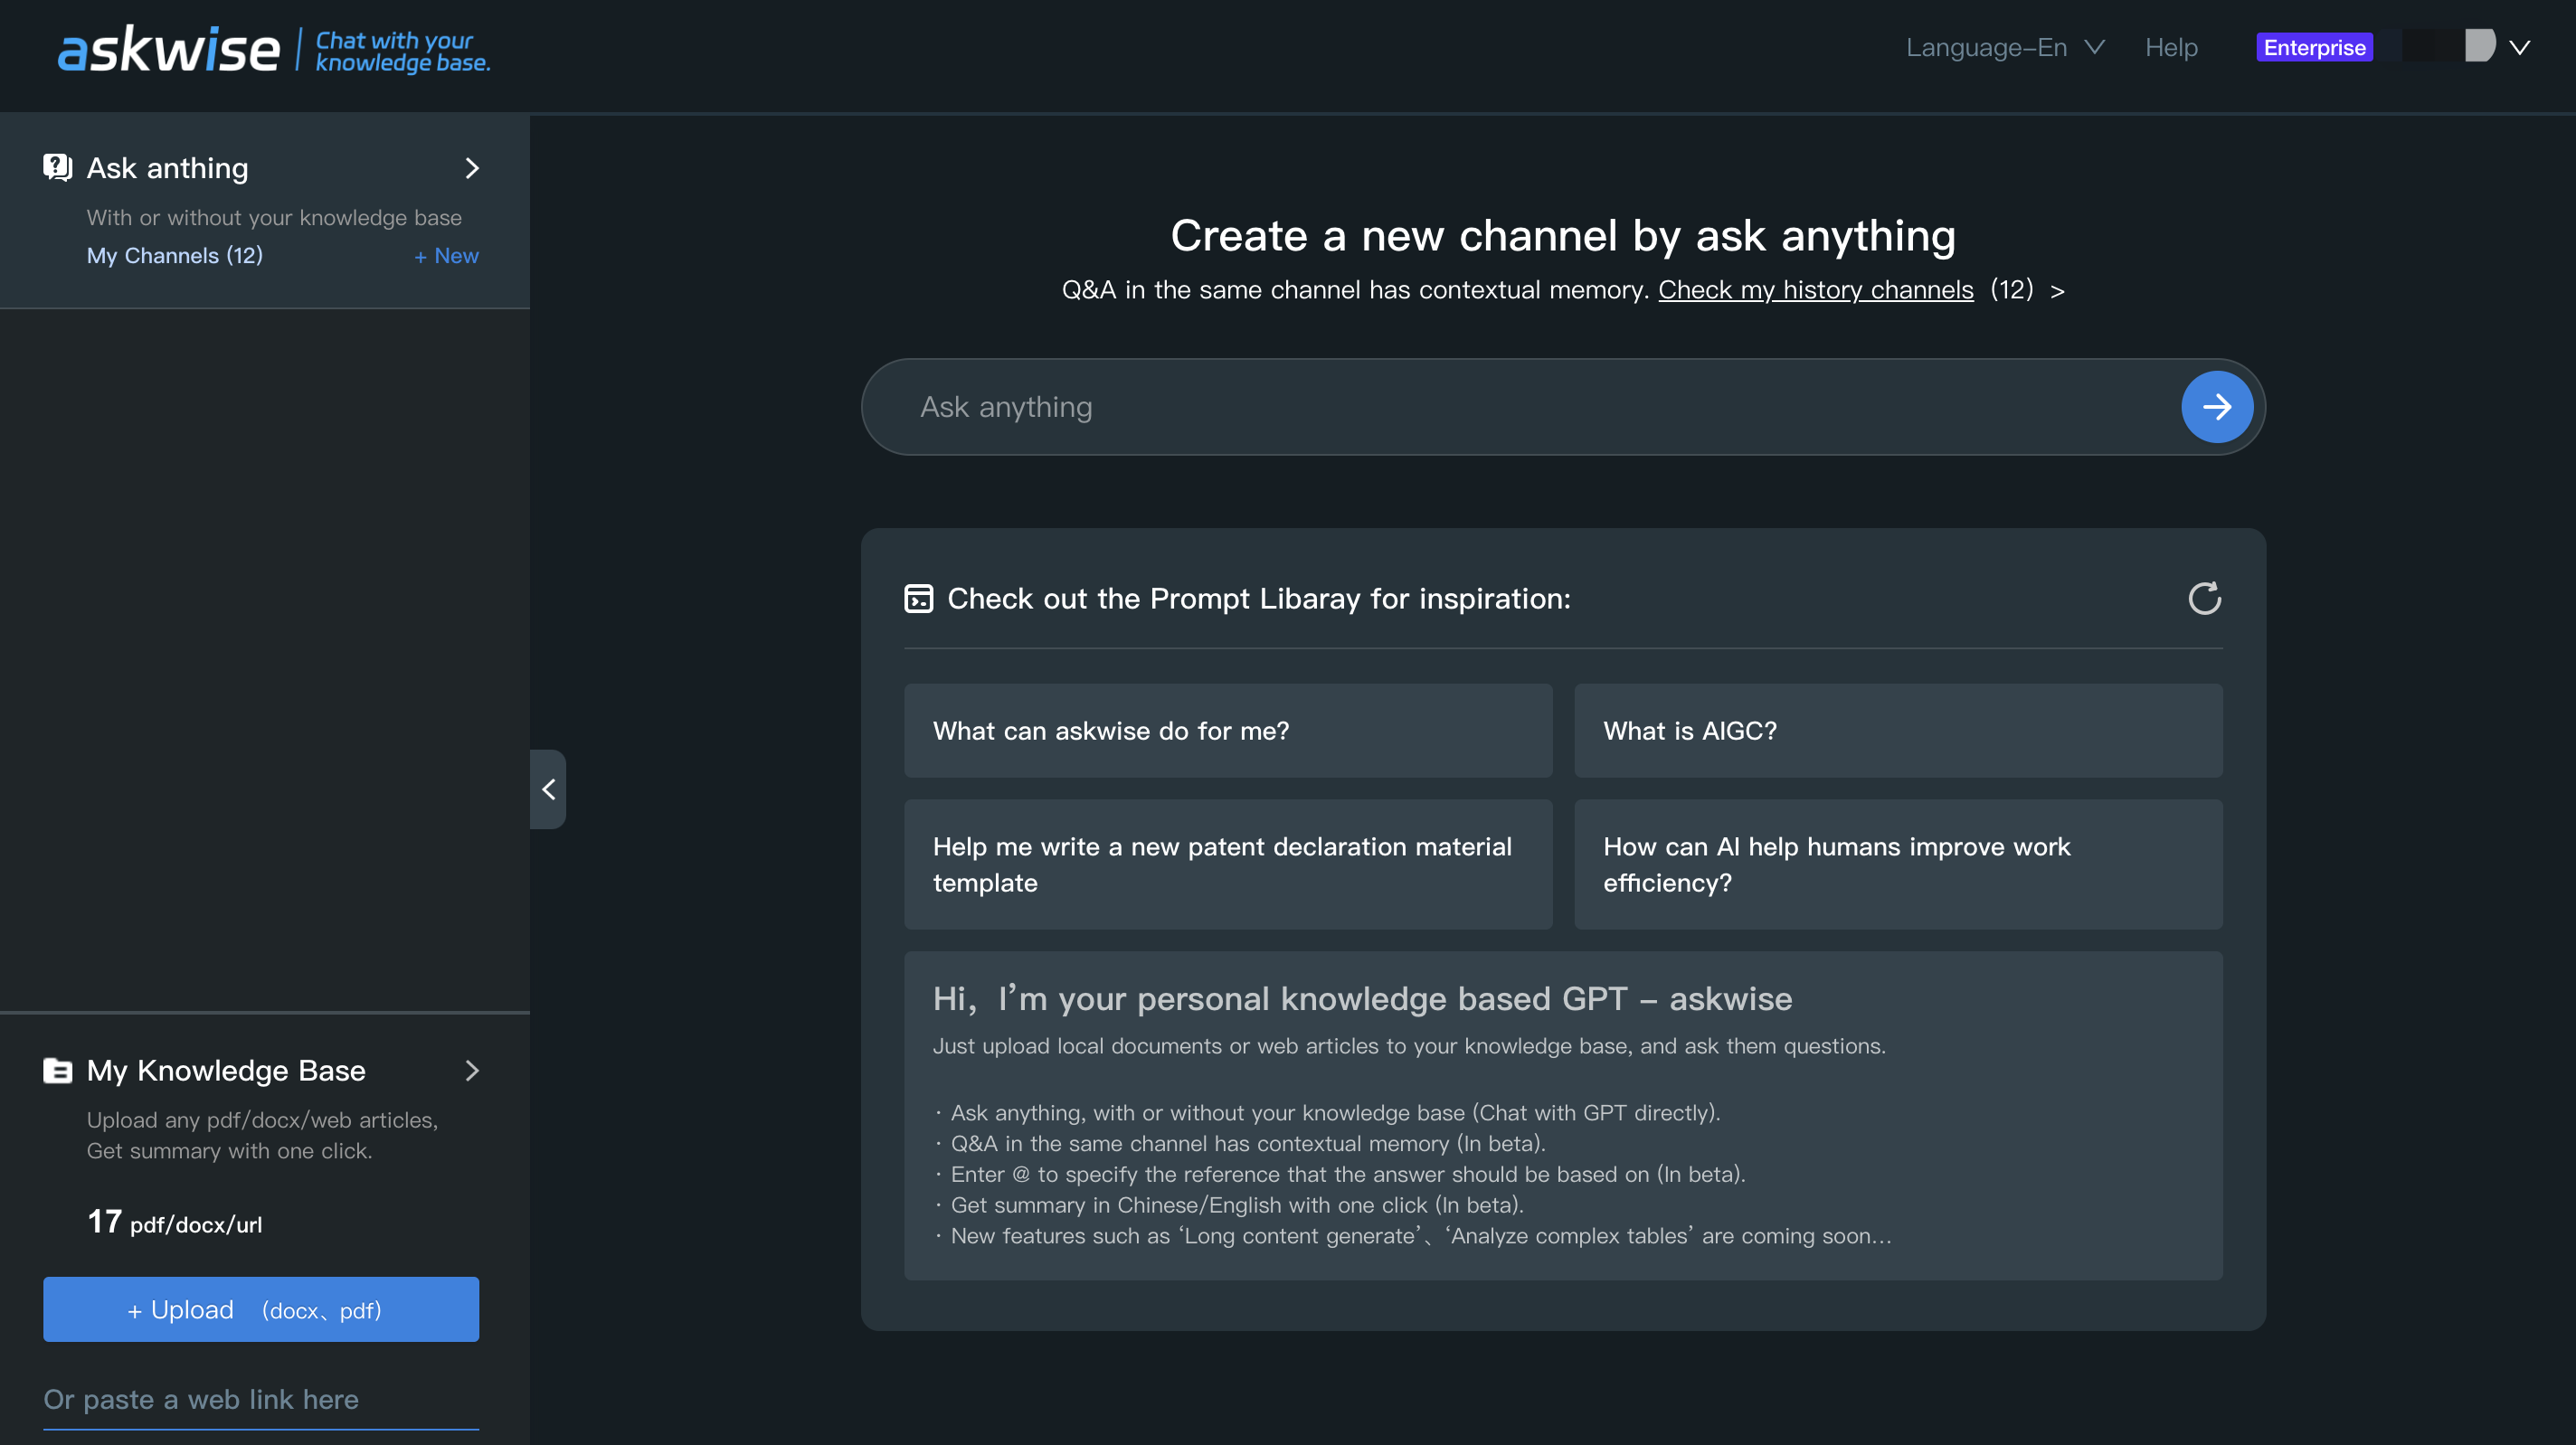Click the Ask anthing heading

tap(167, 168)
